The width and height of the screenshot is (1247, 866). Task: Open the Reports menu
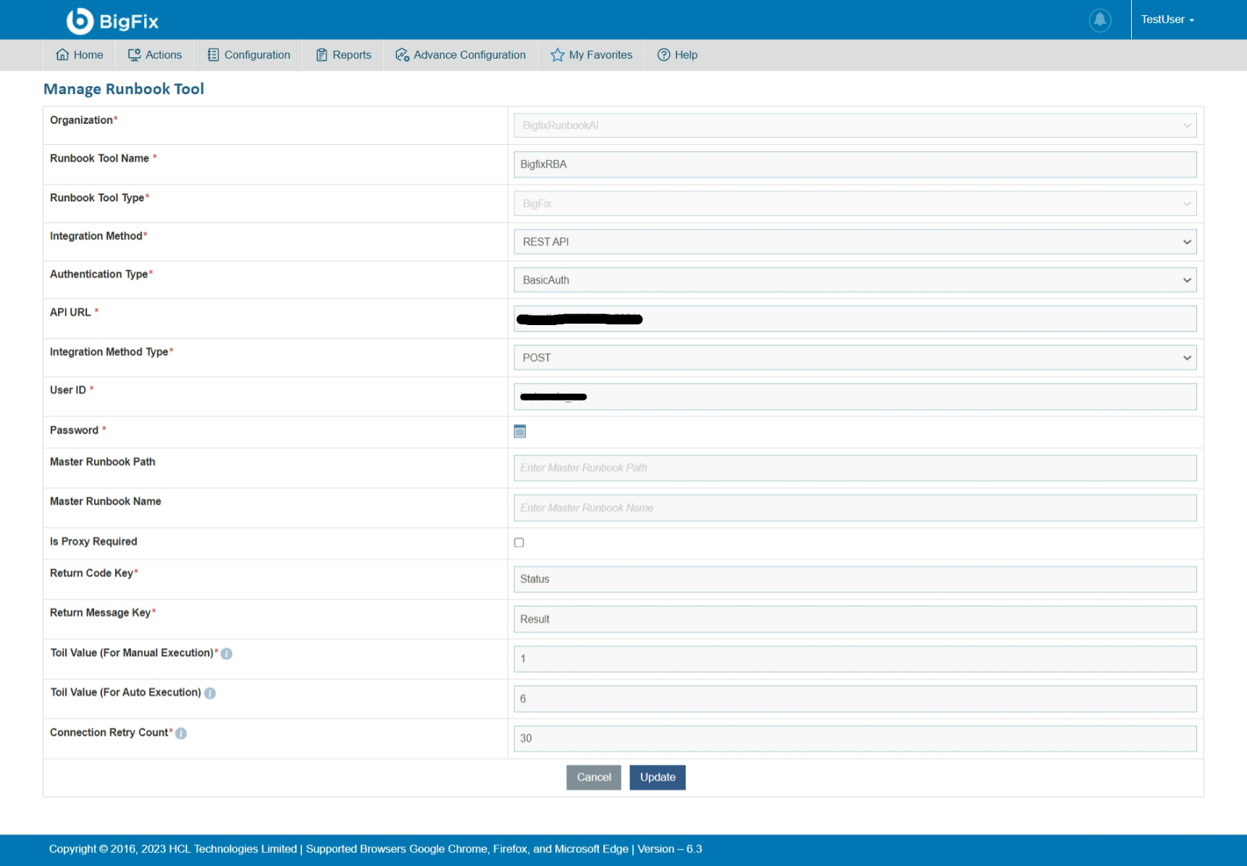pyautogui.click(x=343, y=55)
